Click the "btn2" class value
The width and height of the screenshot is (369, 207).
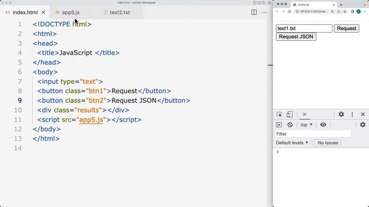click(x=96, y=101)
